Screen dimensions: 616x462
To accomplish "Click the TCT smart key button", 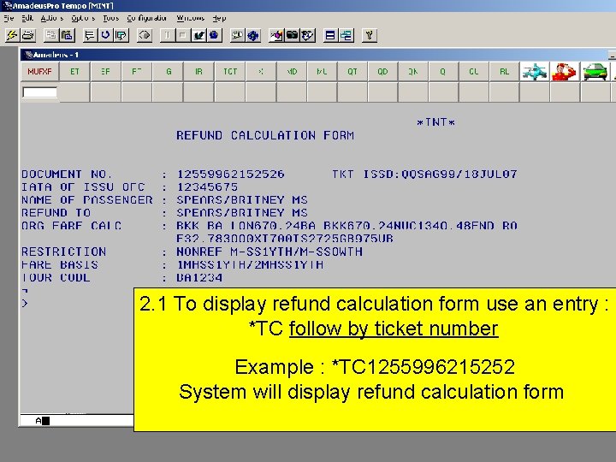I will pyautogui.click(x=230, y=72).
